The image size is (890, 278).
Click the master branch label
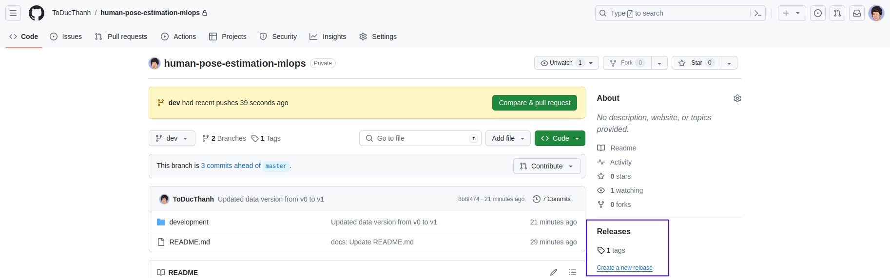click(276, 166)
